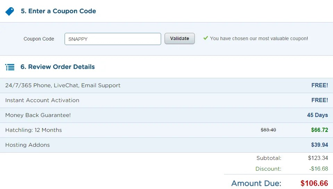Screen dimensions: 333x189
Task: Click the struck-through $83.40 original price
Action: [x=268, y=130]
